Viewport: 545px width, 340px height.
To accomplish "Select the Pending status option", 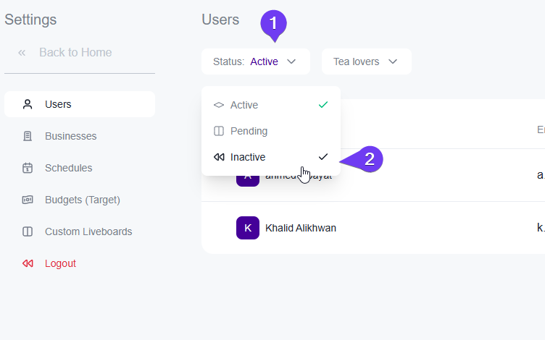I will click(x=249, y=131).
